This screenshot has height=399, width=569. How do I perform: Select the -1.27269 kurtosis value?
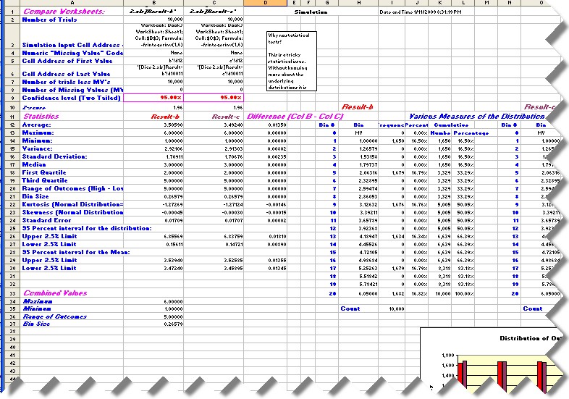click(x=172, y=205)
